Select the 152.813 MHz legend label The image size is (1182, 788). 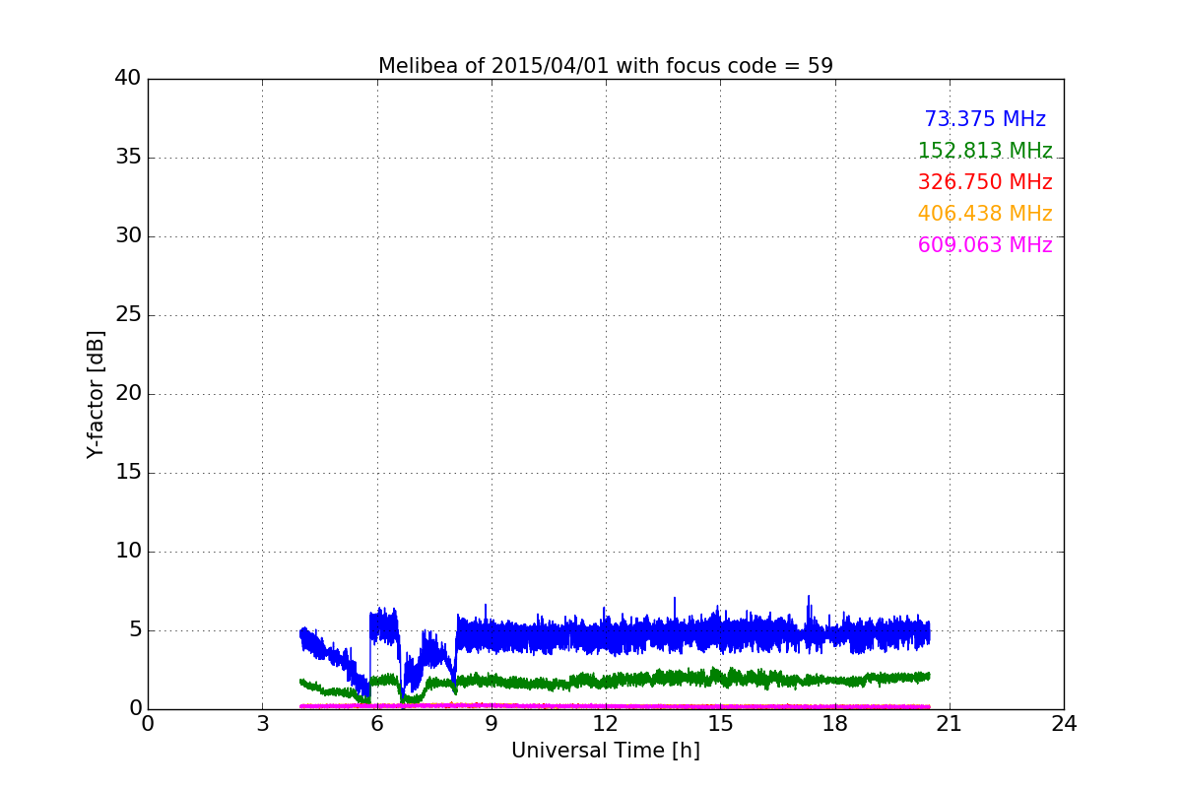coord(985,151)
